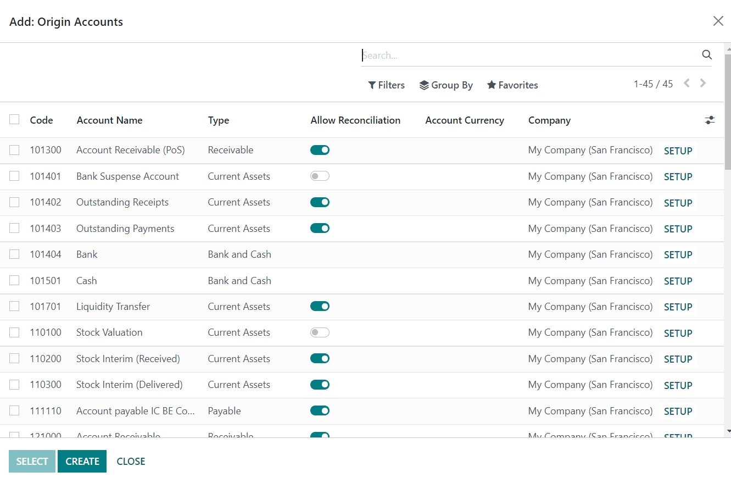The height and width of the screenshot is (483, 731).
Task: Click the Create button
Action: coord(82,462)
